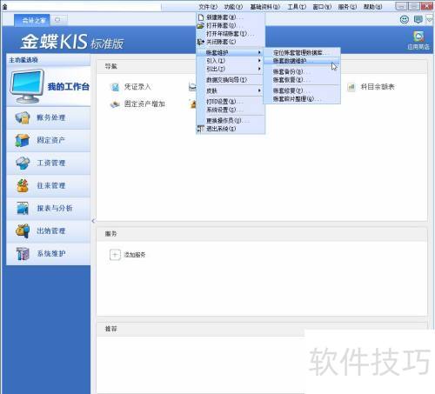Viewport: 435px width, 394px height.
Task: Choose 打印设置 from the File menu
Action: 231,102
